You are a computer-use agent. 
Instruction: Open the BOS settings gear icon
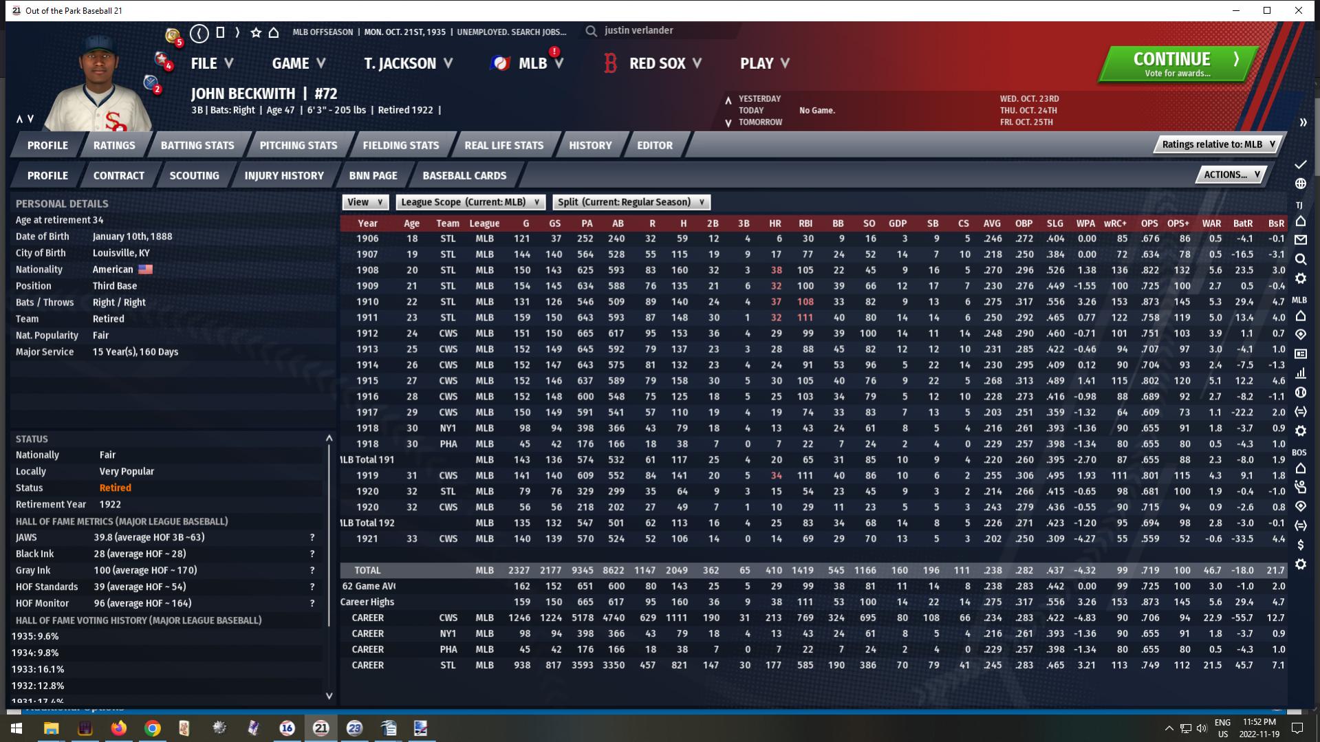tap(1300, 564)
